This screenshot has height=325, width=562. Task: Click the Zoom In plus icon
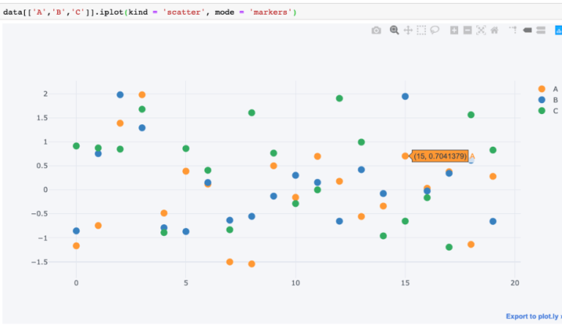point(454,30)
